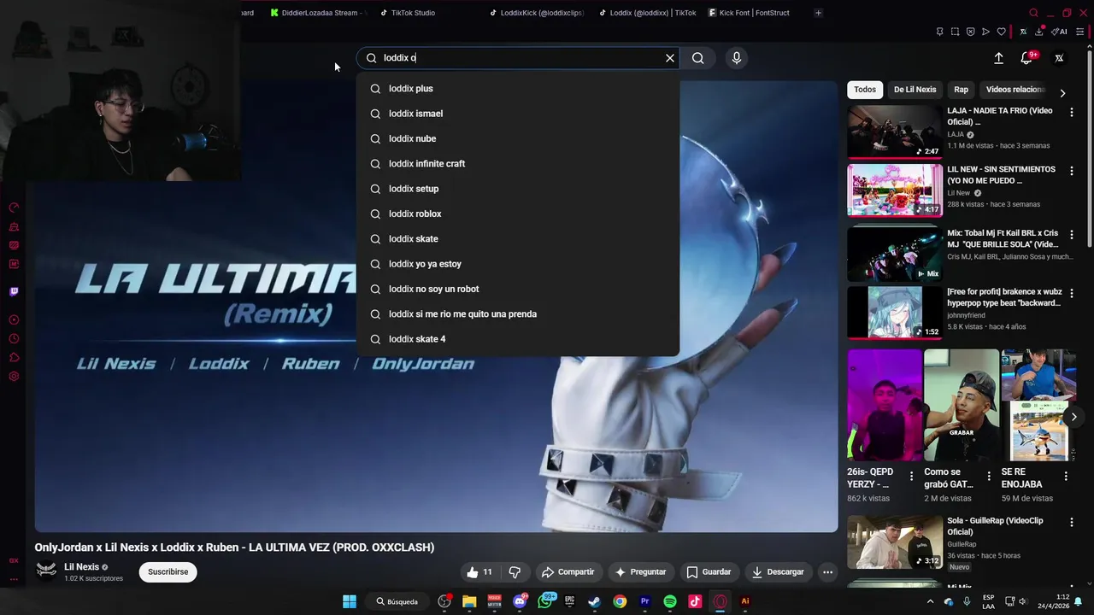1094x615 pixels.
Task: Open the YouTube account avatar menu
Action: tap(1059, 58)
